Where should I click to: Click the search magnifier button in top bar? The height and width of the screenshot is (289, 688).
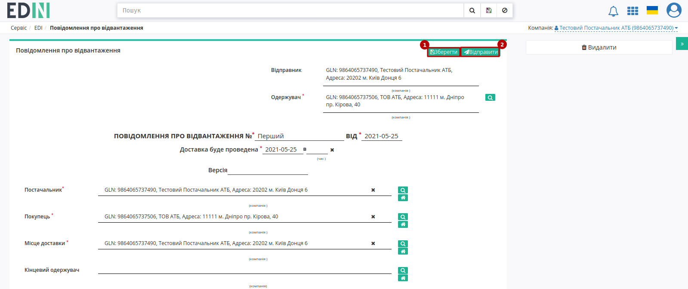pos(472,10)
